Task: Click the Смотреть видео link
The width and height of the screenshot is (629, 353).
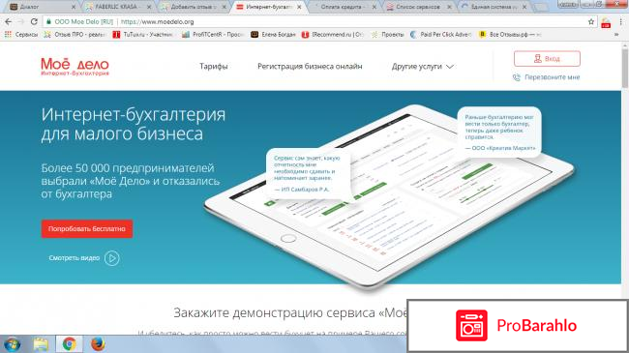Action: [x=75, y=258]
